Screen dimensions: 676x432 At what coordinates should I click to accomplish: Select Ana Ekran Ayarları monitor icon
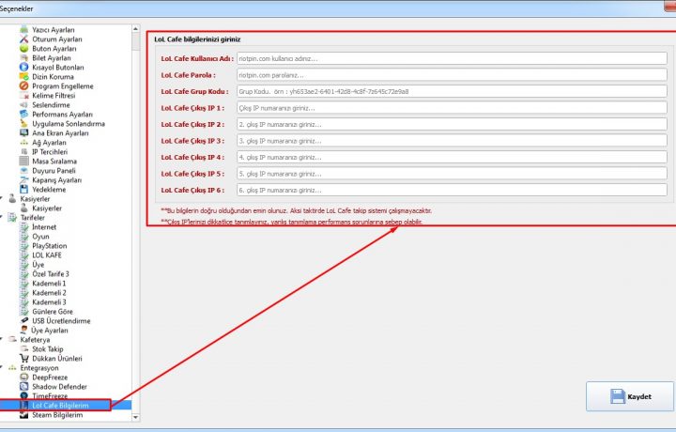click(x=24, y=133)
